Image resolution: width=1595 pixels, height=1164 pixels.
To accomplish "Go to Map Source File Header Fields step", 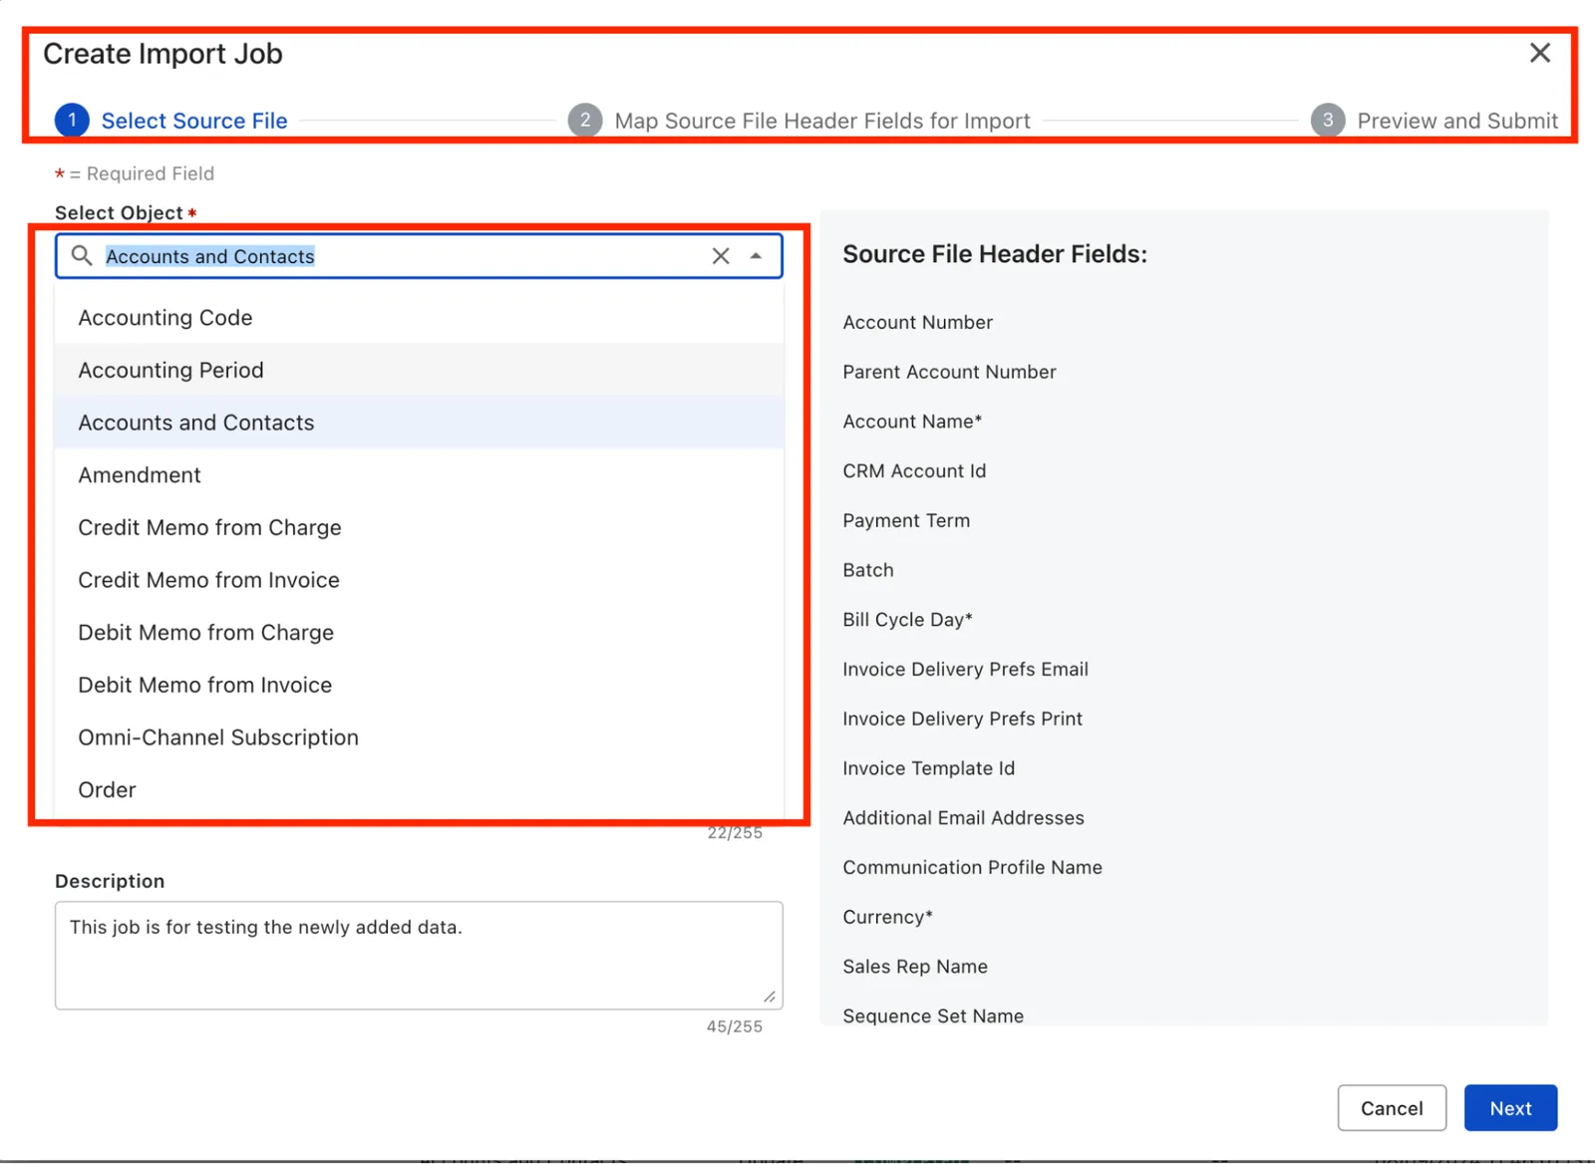I will coord(822,121).
